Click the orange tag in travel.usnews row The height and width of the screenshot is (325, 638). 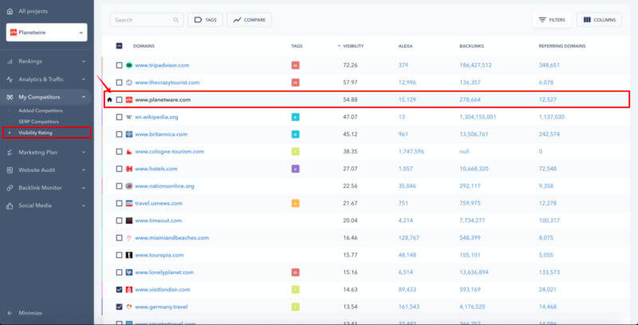(x=295, y=203)
